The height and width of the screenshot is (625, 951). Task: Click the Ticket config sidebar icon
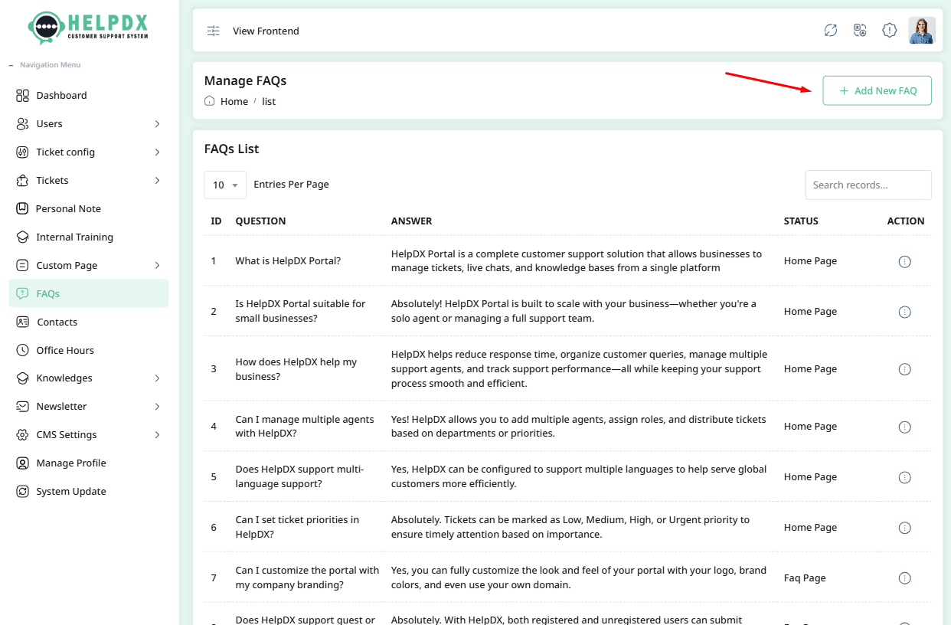22,152
